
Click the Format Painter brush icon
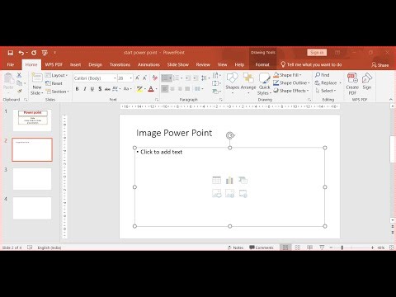tap(19, 91)
